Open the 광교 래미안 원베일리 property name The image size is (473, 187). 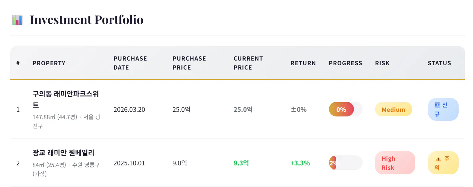coord(63,153)
